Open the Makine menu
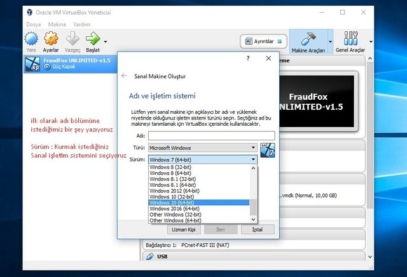The image size is (407, 277). tap(57, 24)
